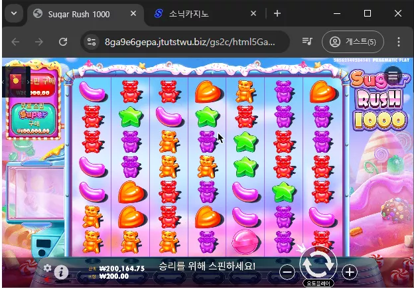The width and height of the screenshot is (414, 288).
Task: Increase the bet with the plus button
Action: click(350, 272)
